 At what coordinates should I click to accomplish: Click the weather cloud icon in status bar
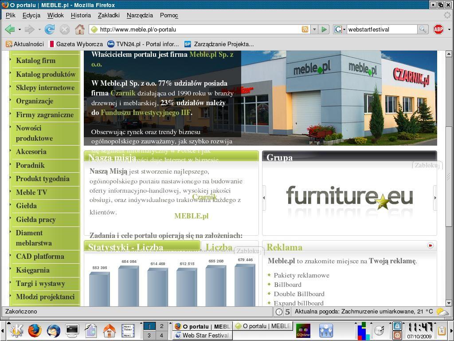tap(442, 312)
